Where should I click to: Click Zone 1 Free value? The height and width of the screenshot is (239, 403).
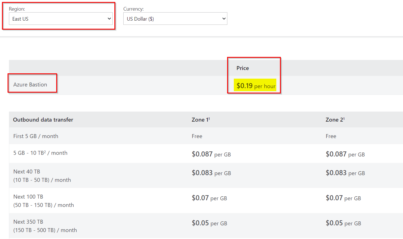coord(197,136)
